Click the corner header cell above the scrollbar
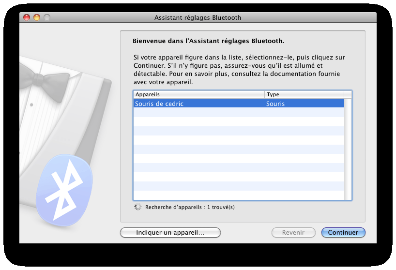This screenshot has width=396, height=270. coord(348,94)
